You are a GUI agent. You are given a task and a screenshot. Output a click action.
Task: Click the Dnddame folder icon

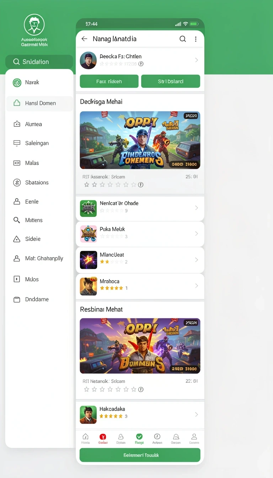pos(17,299)
